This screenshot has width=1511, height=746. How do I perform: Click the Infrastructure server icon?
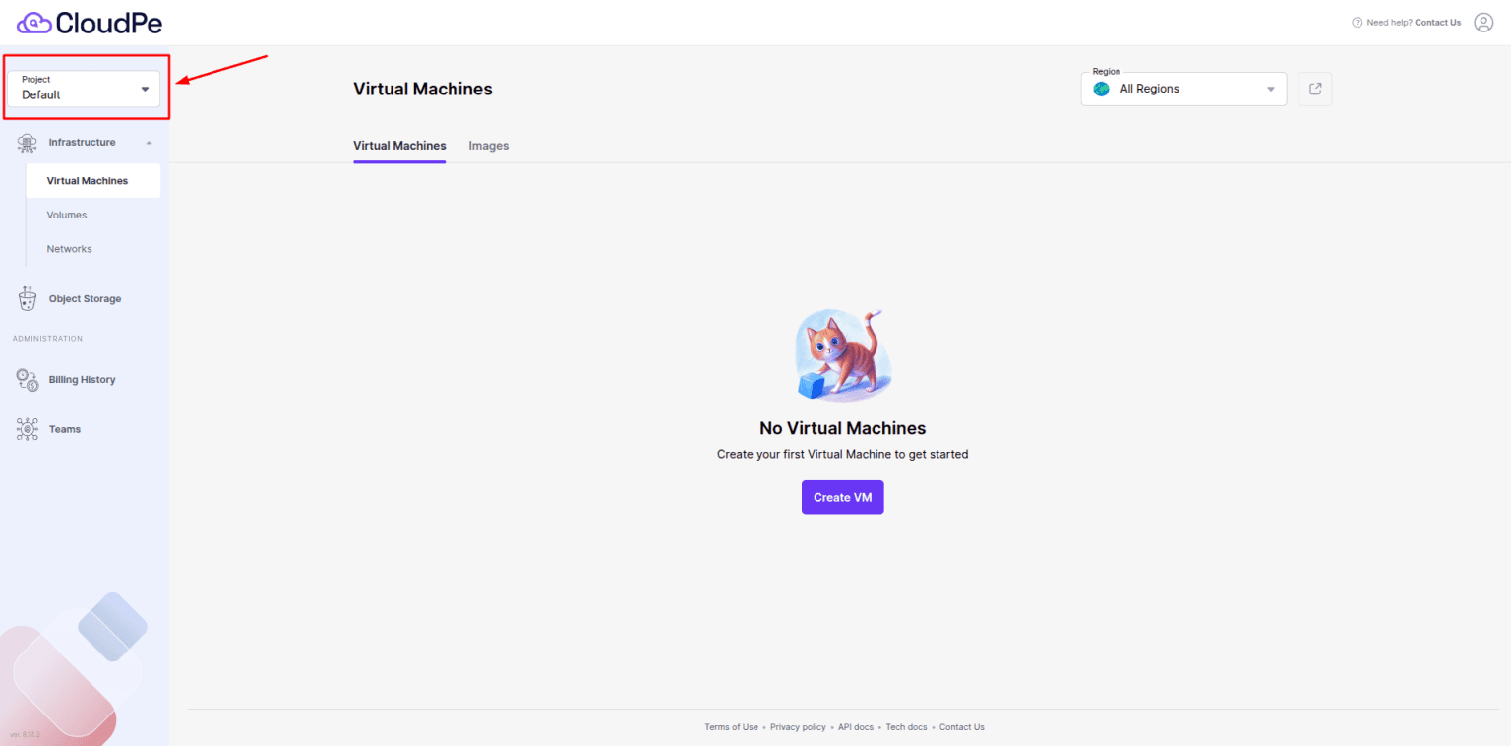[x=28, y=143]
